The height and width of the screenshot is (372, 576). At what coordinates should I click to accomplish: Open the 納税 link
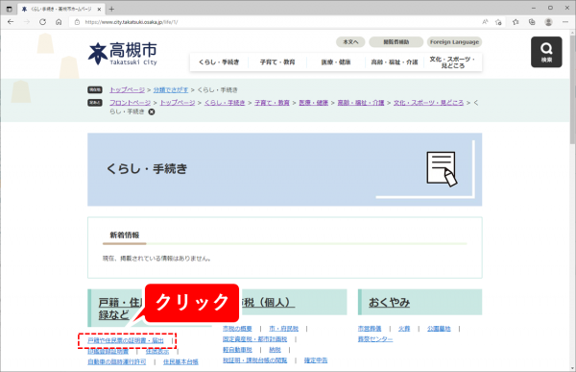tap(275, 350)
